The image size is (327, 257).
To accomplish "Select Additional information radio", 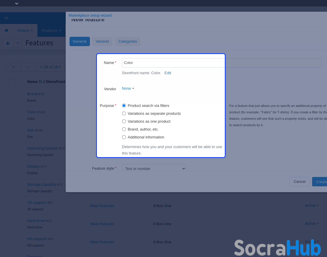I will pos(124,137).
